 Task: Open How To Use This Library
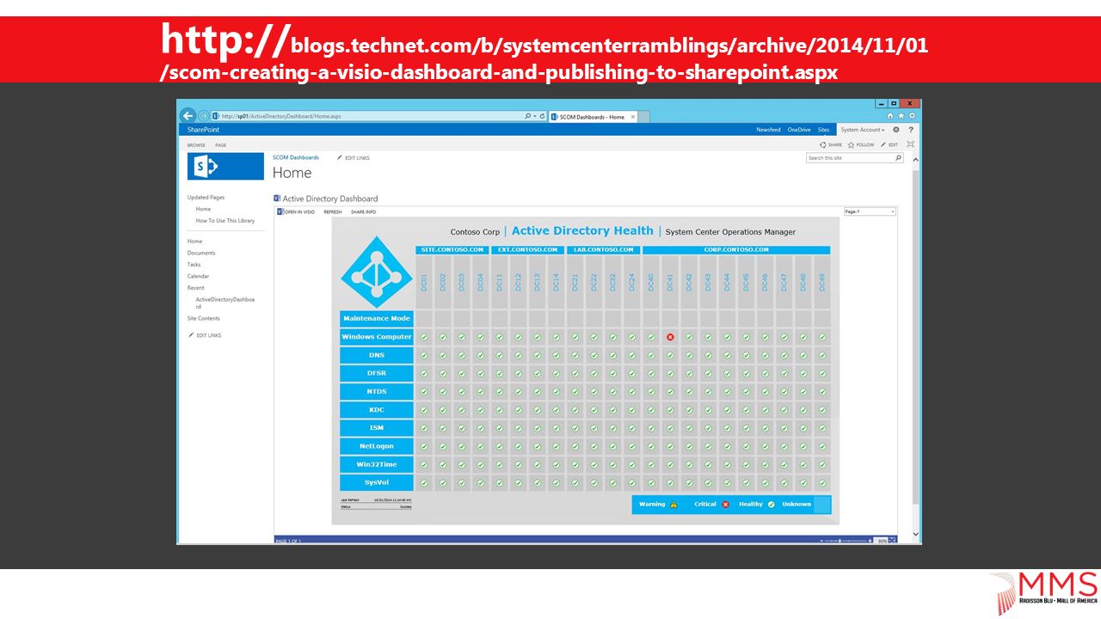coord(225,221)
